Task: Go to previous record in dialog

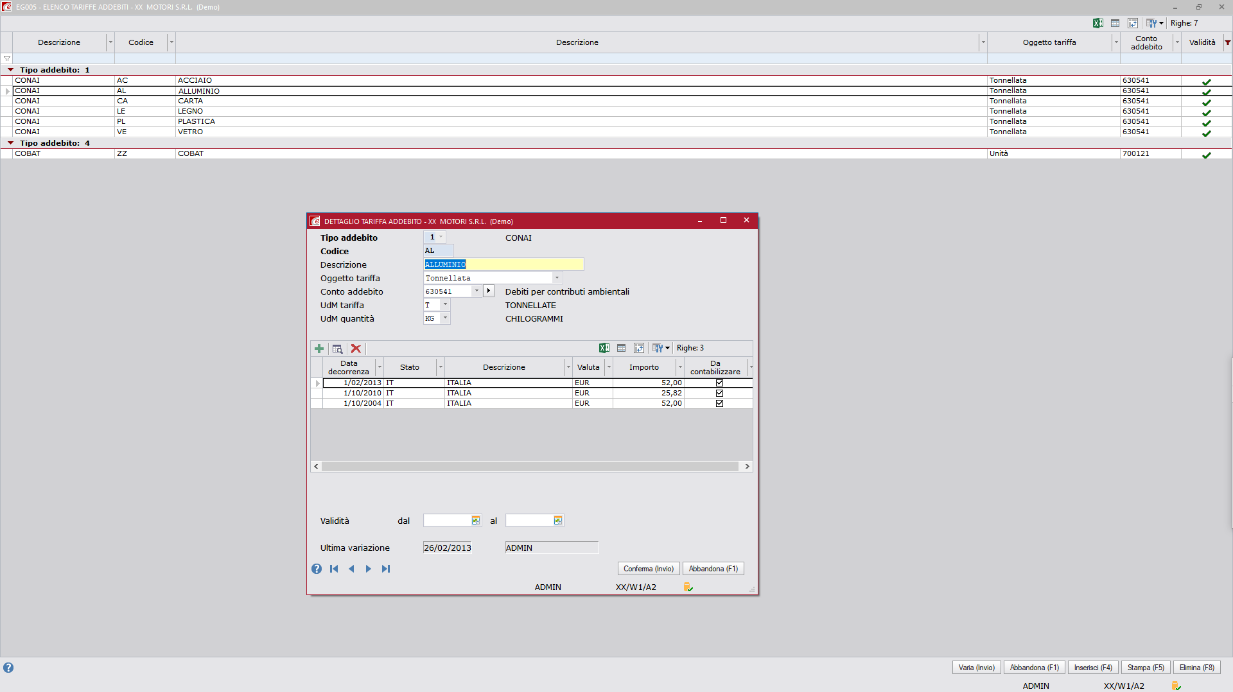Action: point(351,569)
